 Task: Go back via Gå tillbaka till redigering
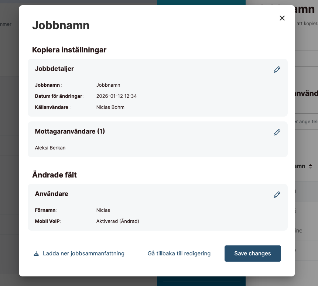click(x=179, y=254)
